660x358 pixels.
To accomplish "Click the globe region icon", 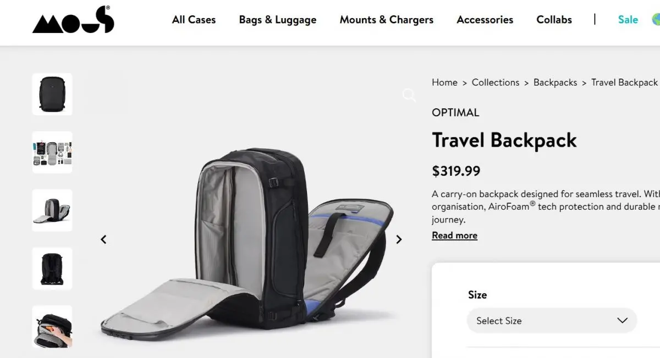I will click(x=656, y=20).
